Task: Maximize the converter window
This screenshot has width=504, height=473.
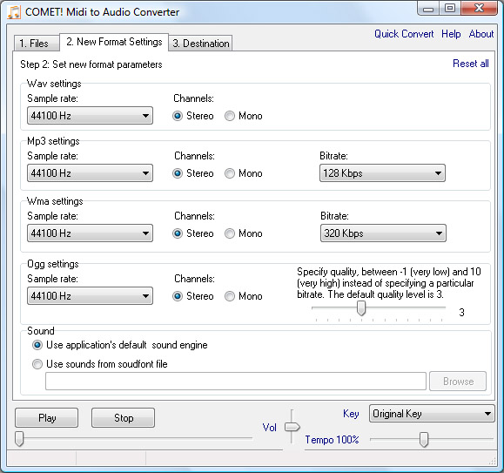Action: [450, 9]
